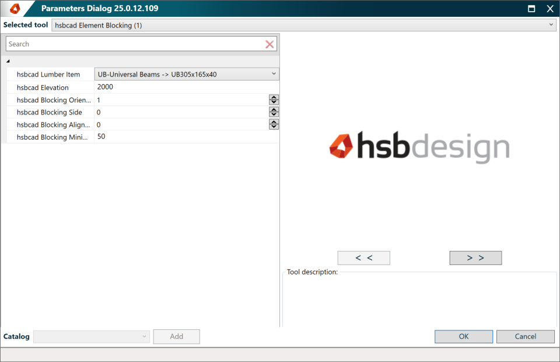Decrease hsbcad Blocking Side value
Viewport: 560px width, 362px height.
point(274,114)
